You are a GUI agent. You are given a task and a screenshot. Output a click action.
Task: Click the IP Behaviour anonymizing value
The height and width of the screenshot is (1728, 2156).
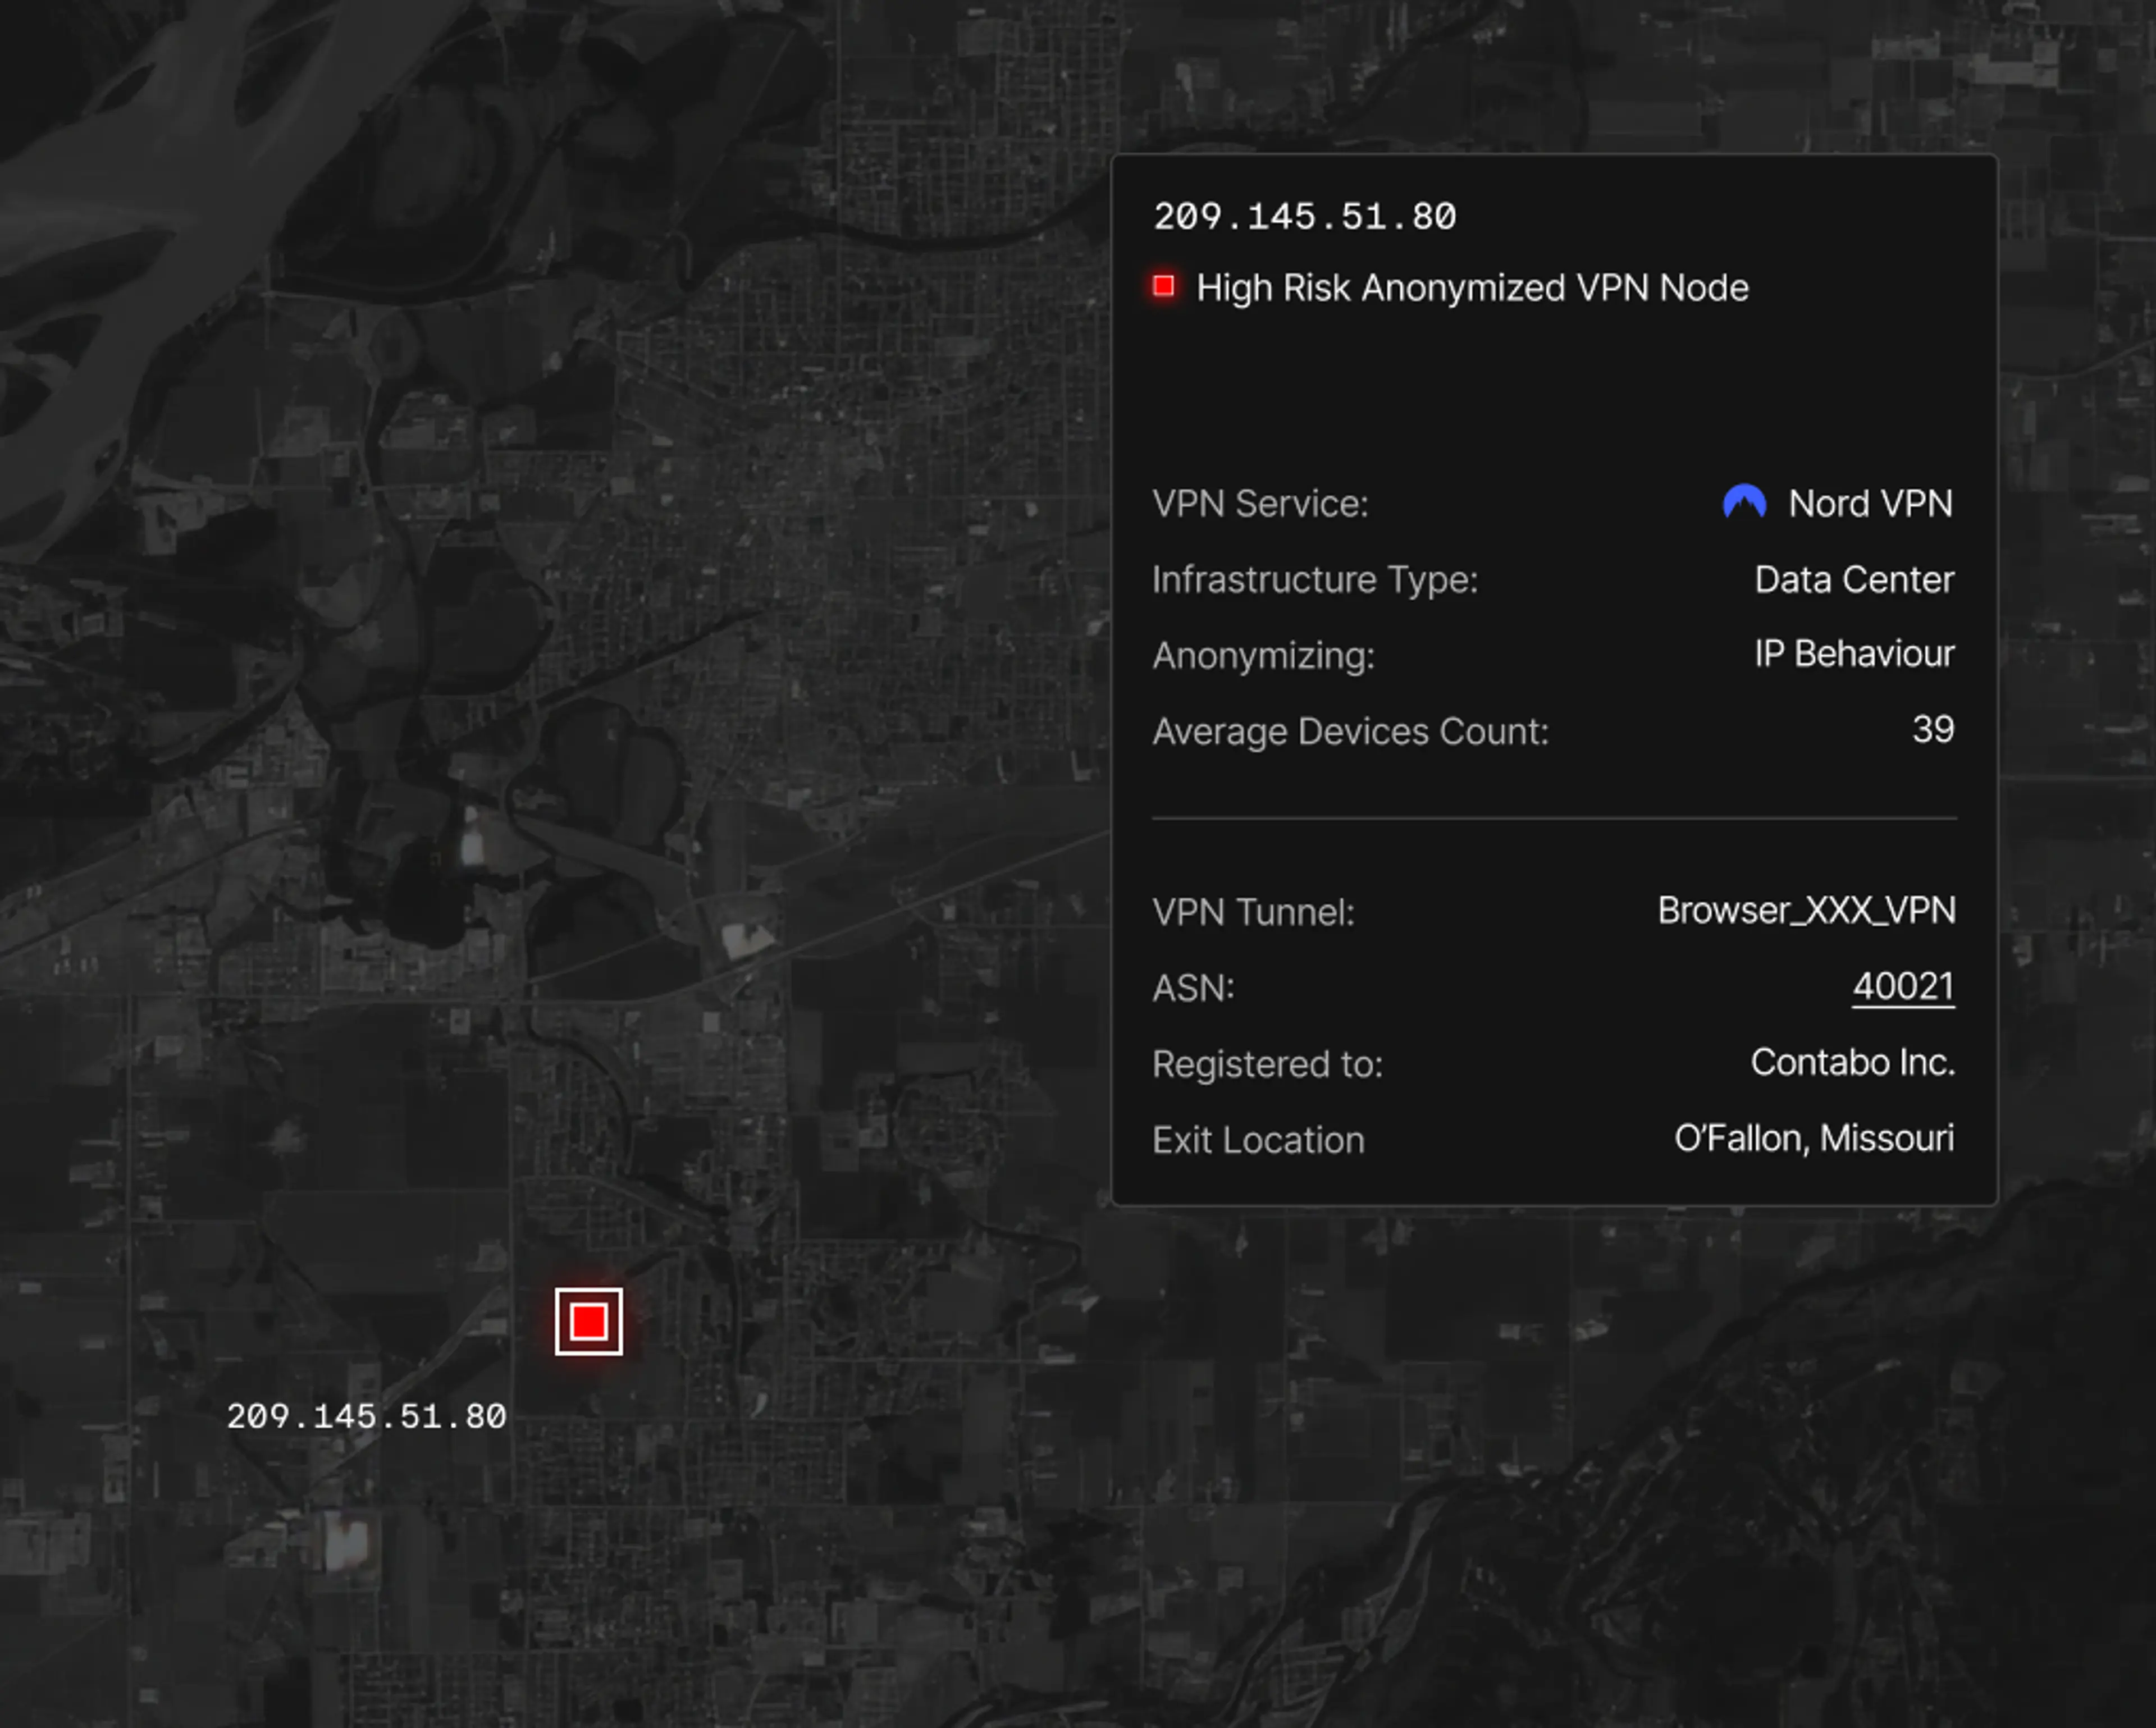1853,654
